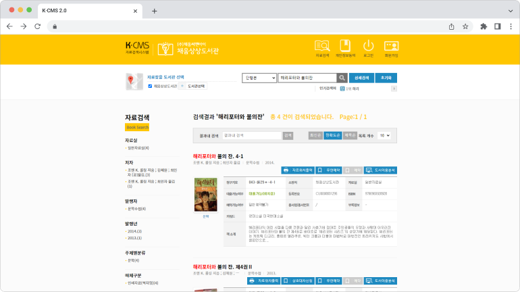Open the tab search chevron in tab strip
520x292 pixels.
pos(511,11)
